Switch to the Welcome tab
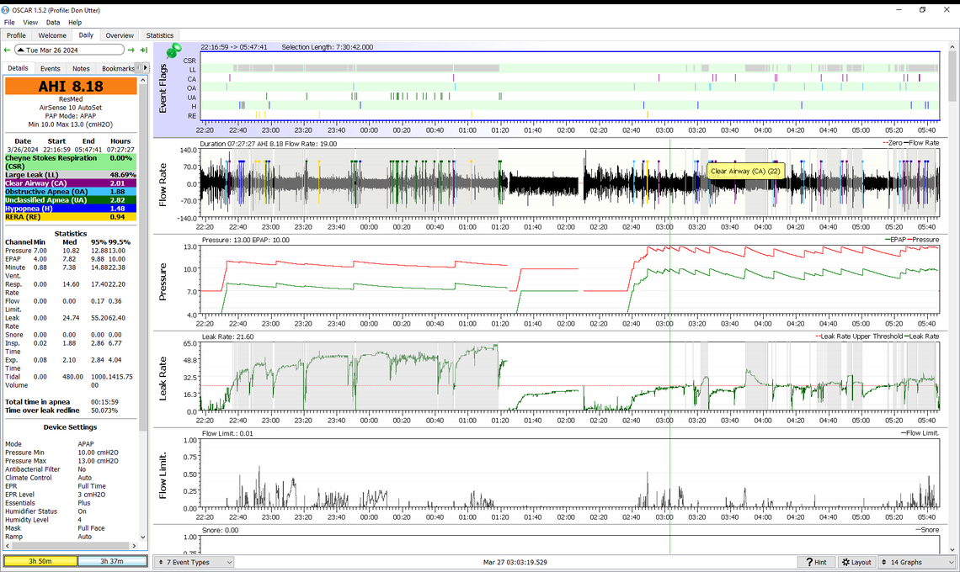Image resolution: width=960 pixels, height=572 pixels. pyautogui.click(x=52, y=35)
